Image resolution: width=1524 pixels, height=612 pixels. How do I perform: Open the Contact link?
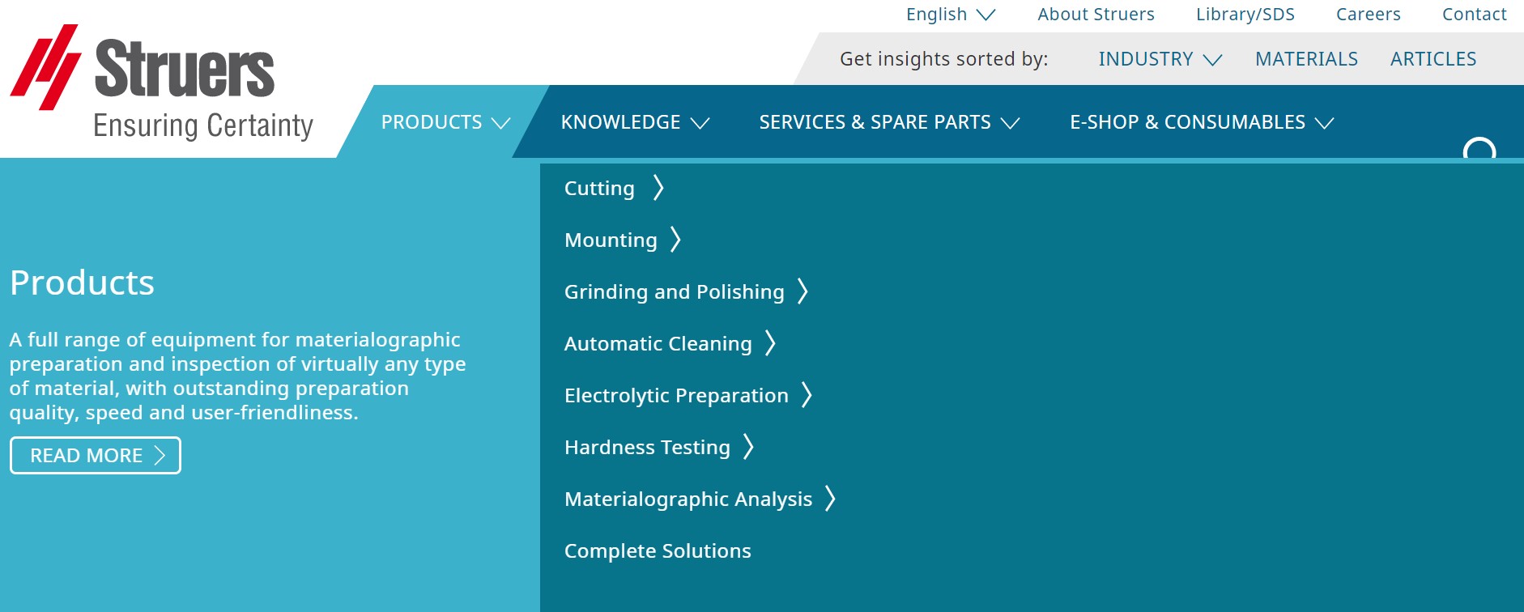pos(1474,15)
